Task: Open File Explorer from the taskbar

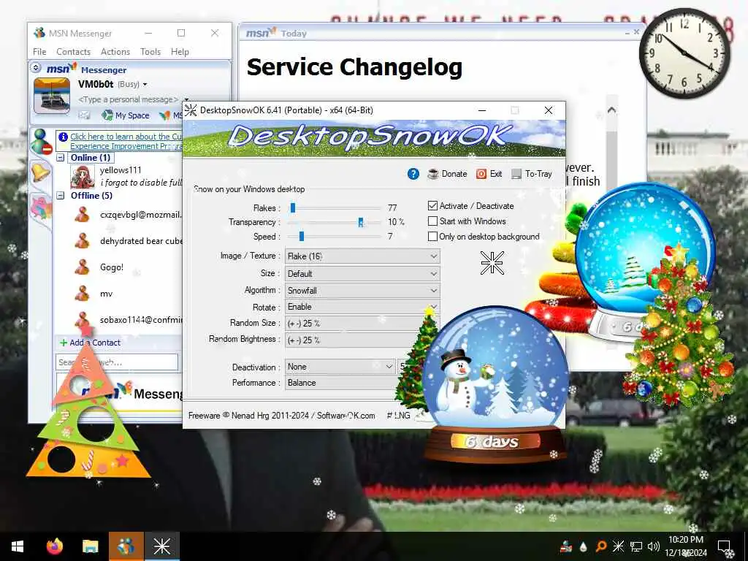Action: tap(90, 546)
